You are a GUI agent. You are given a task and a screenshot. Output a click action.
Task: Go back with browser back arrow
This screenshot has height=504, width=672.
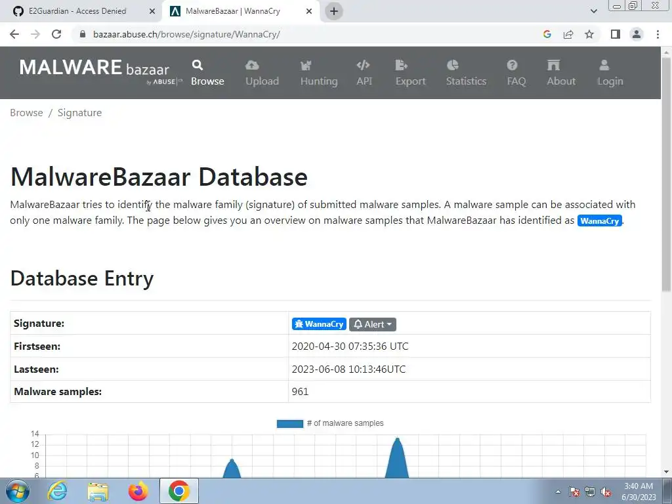[14, 34]
